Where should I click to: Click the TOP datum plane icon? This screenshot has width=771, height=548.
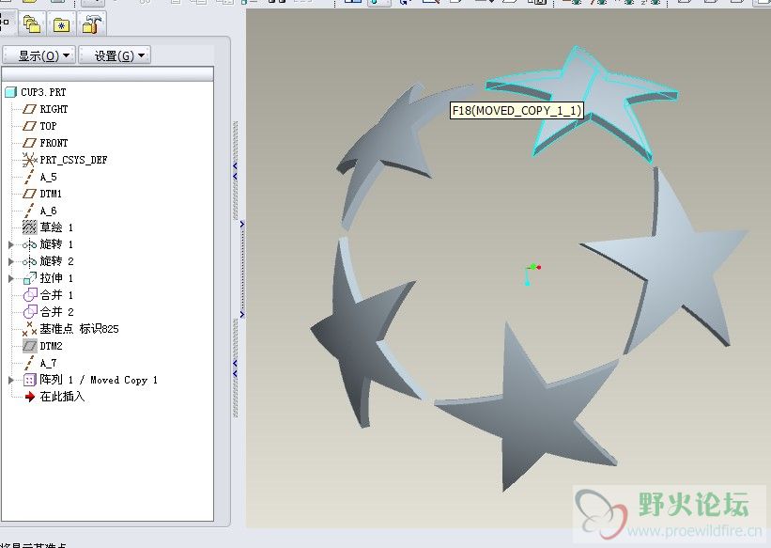point(29,126)
